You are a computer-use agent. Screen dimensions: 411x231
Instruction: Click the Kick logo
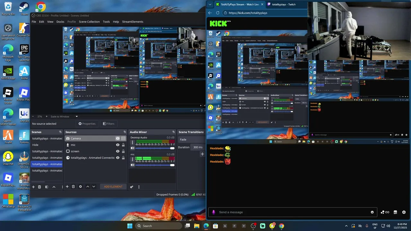pyautogui.click(x=220, y=23)
